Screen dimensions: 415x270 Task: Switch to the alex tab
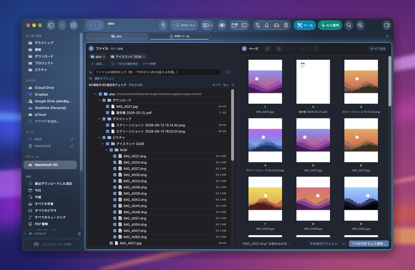coord(116,36)
